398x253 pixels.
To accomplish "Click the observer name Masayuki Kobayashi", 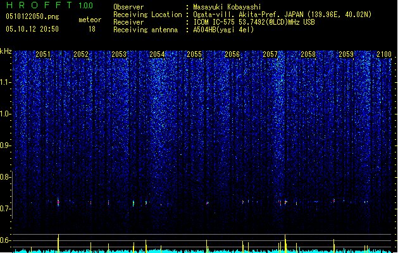I will [x=227, y=7].
